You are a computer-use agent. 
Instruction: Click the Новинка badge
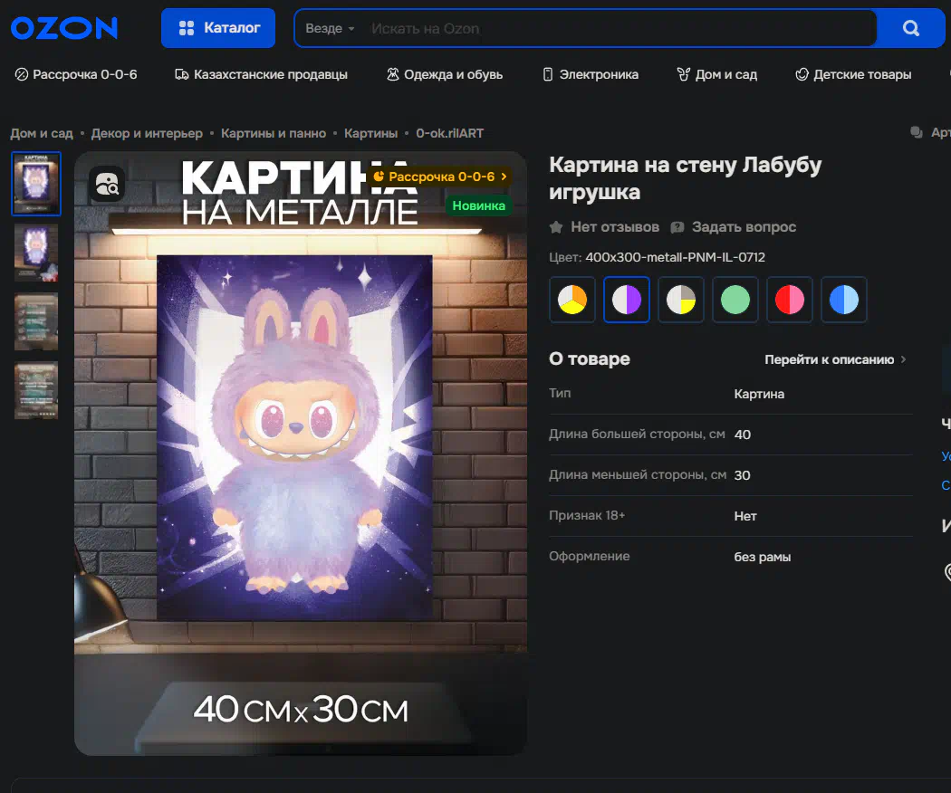(x=478, y=205)
